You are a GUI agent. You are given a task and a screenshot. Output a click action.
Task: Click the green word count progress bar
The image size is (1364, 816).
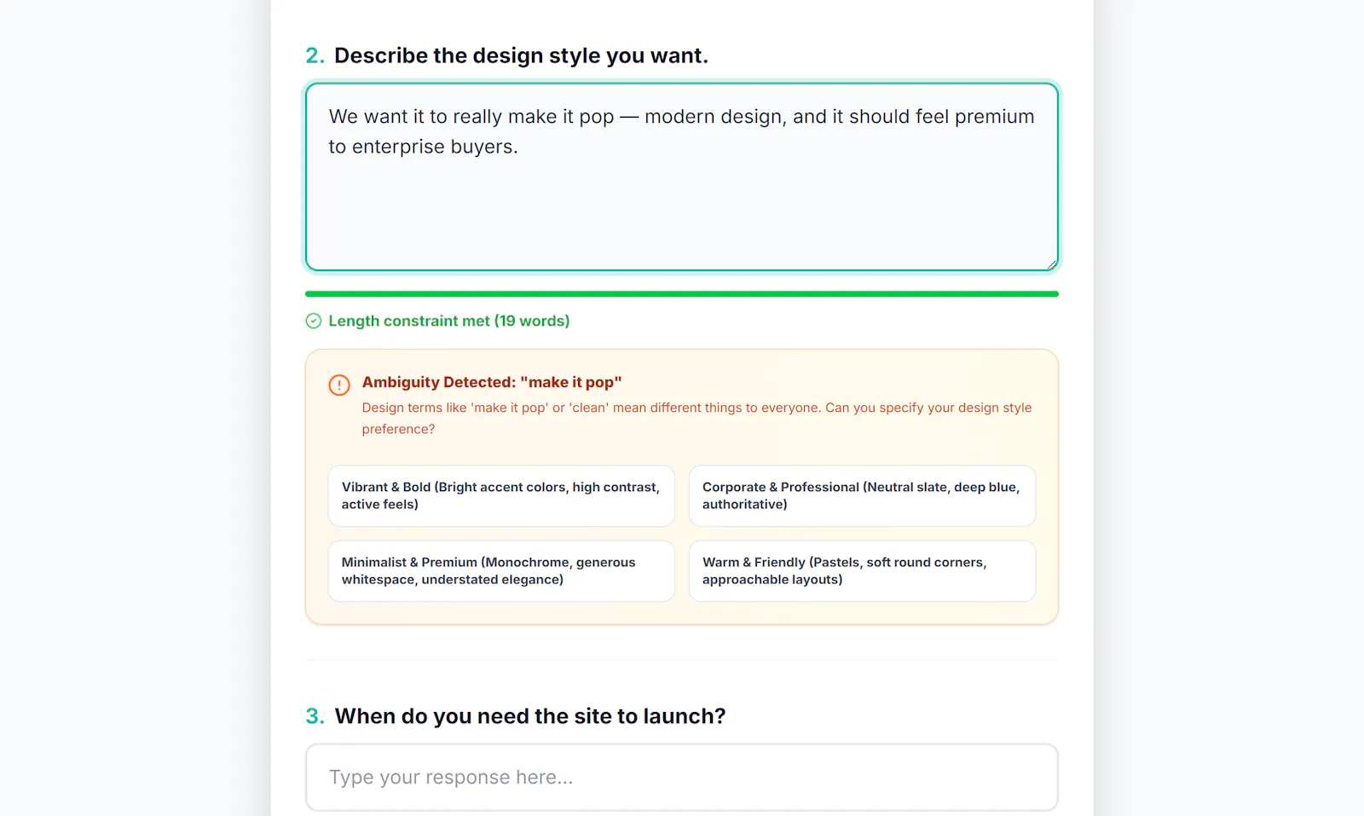pyautogui.click(x=682, y=293)
